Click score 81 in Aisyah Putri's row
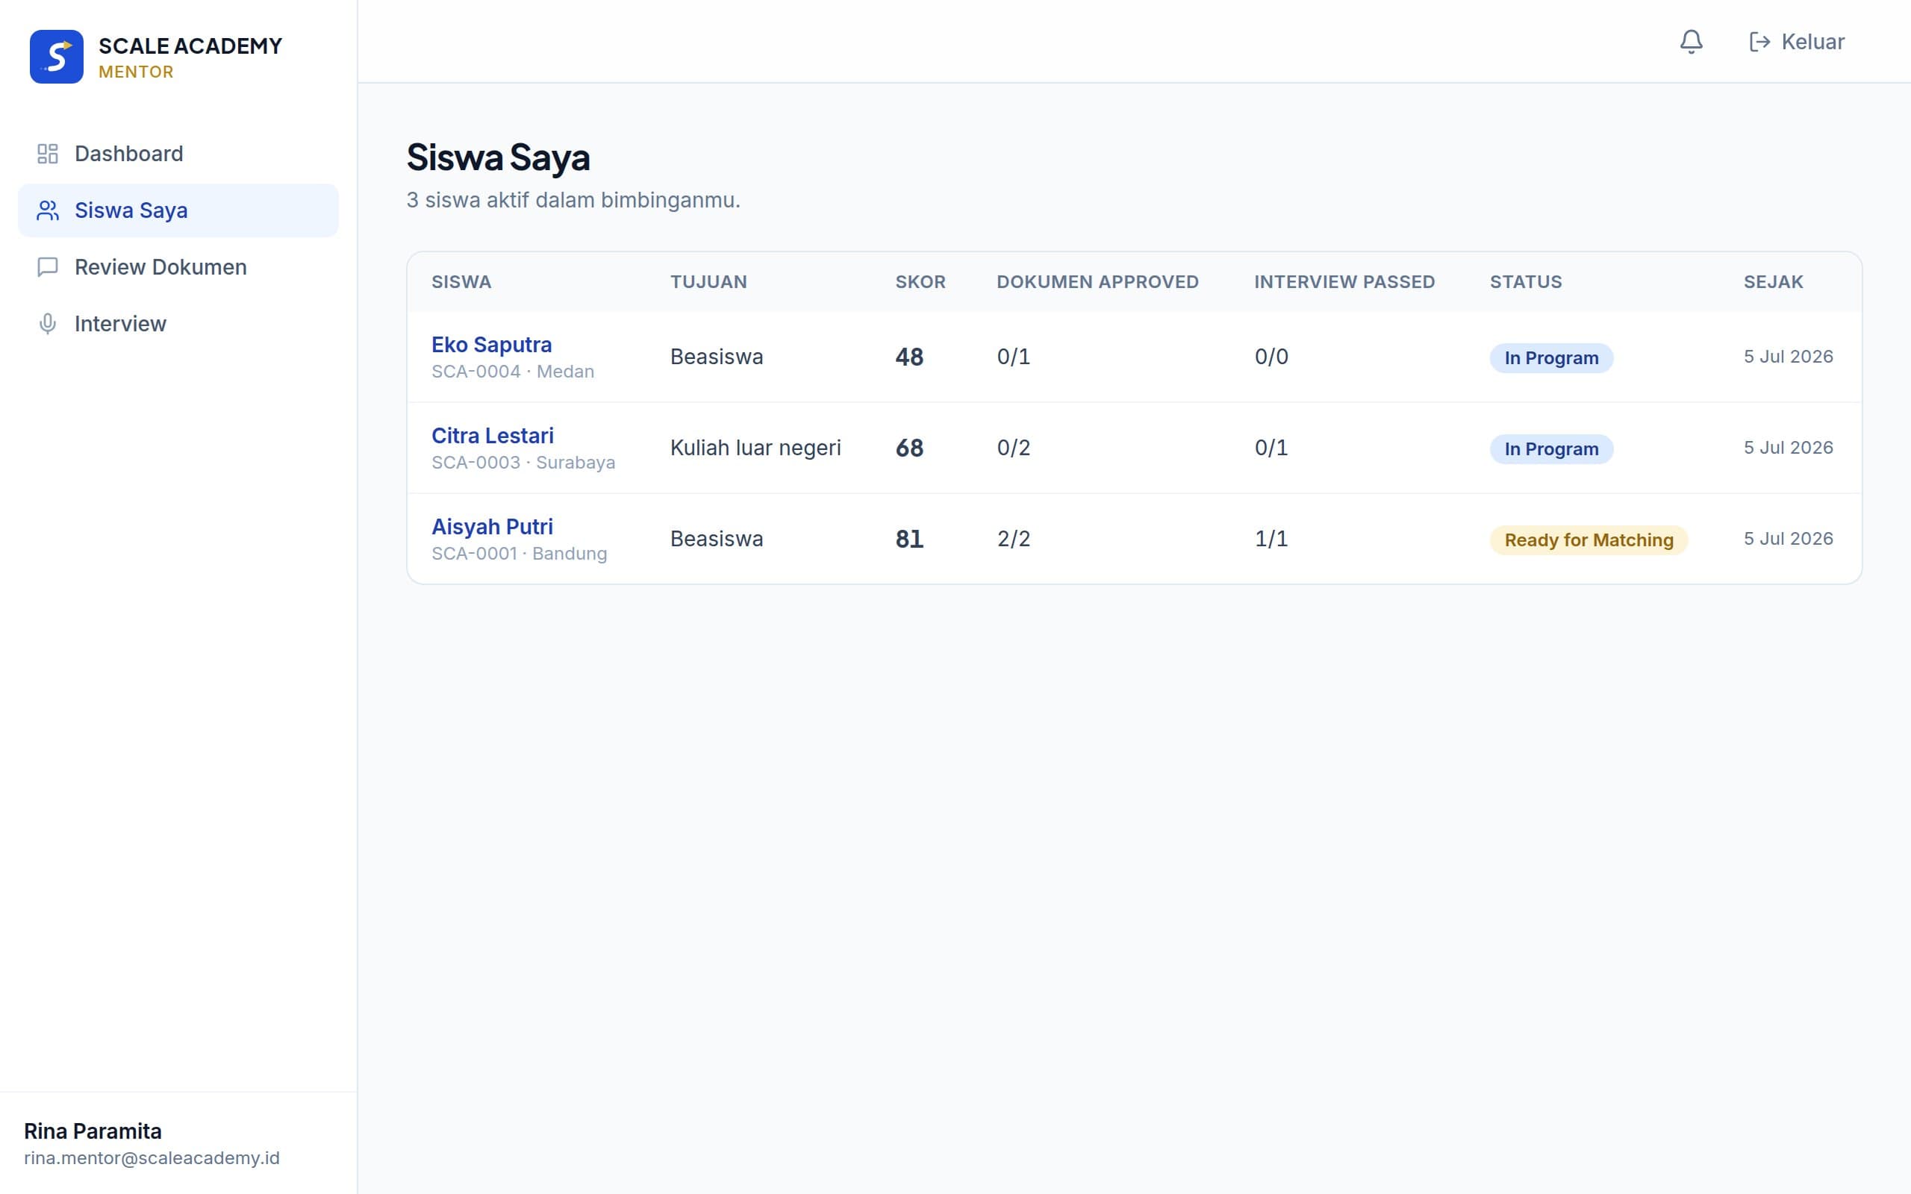The image size is (1911, 1194). click(x=909, y=539)
